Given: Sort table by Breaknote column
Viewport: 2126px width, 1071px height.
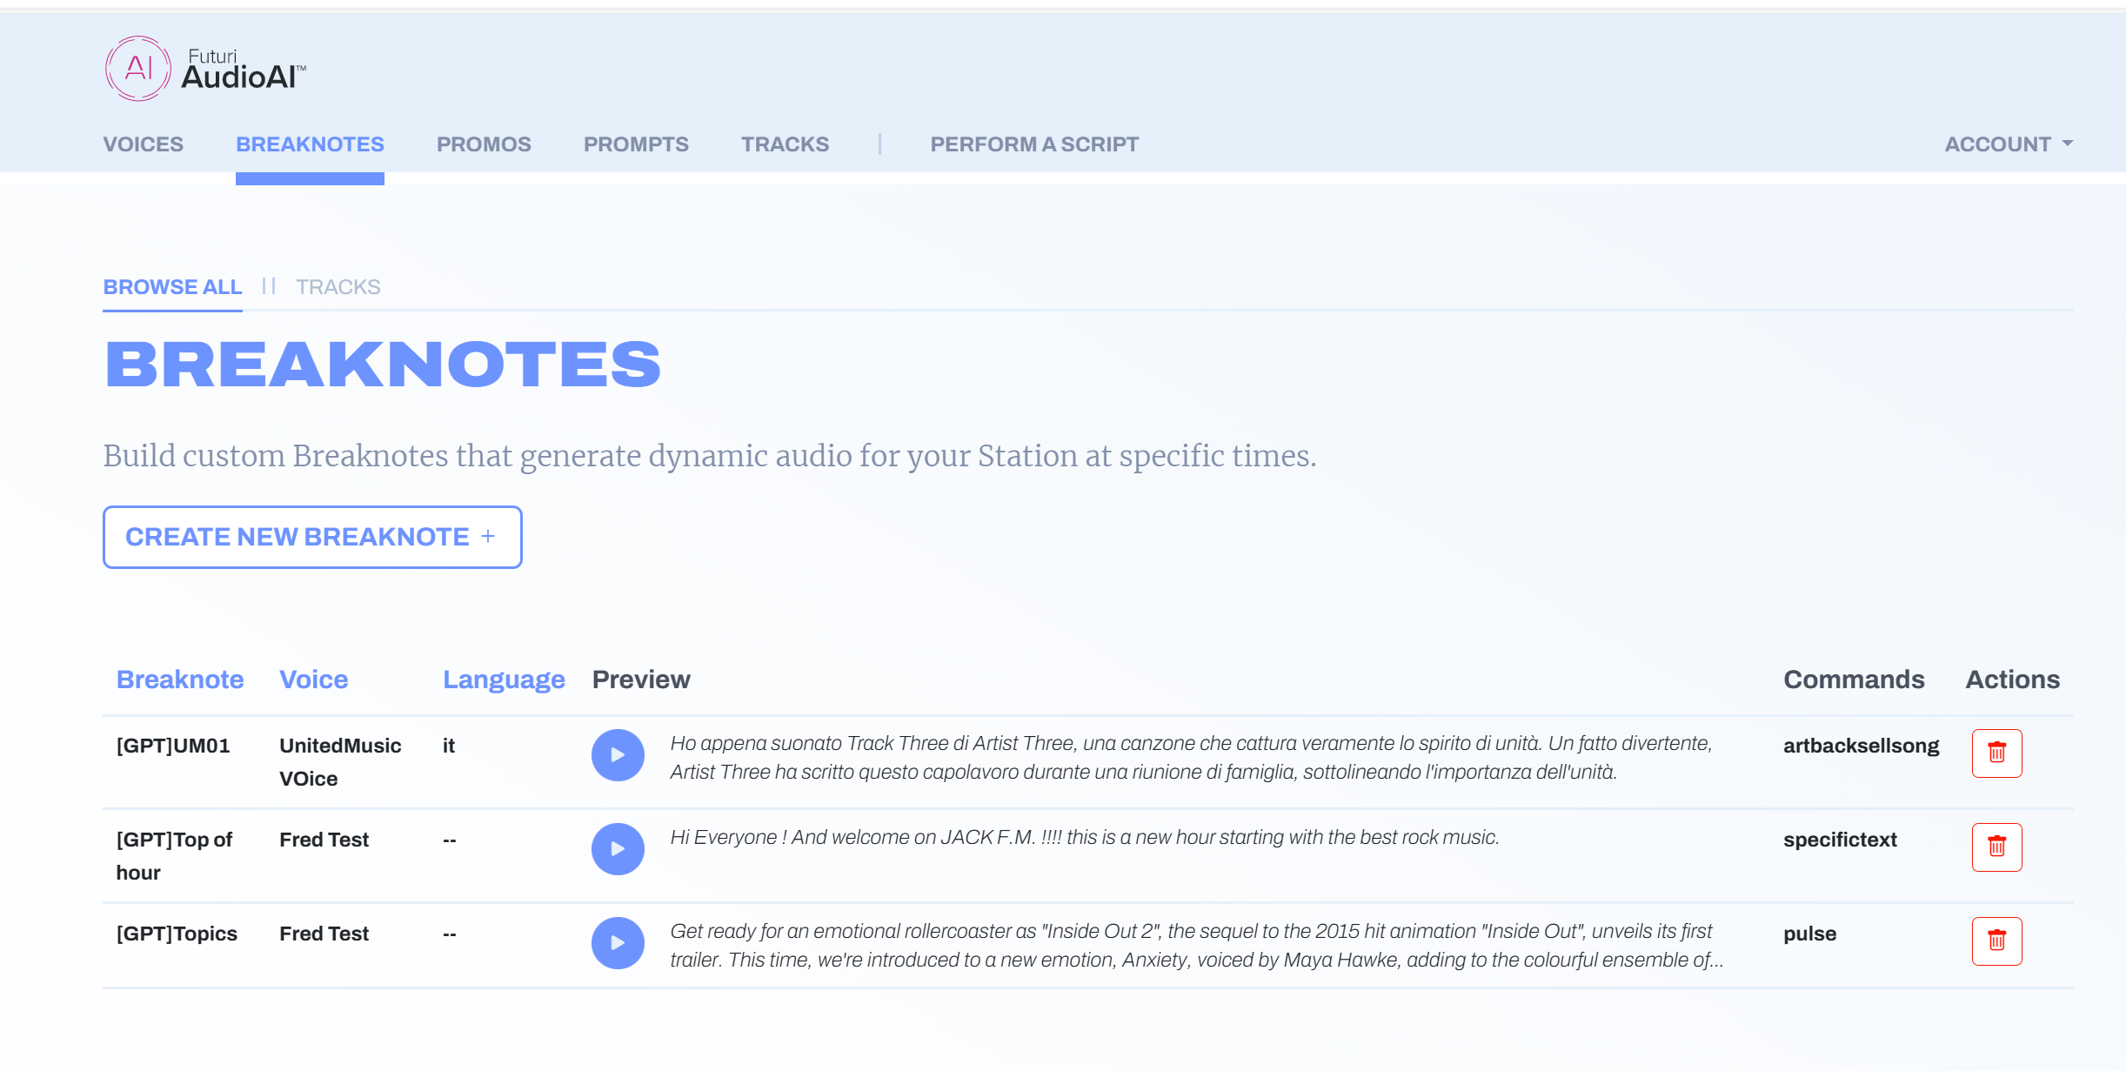Looking at the screenshot, I should pos(180,679).
